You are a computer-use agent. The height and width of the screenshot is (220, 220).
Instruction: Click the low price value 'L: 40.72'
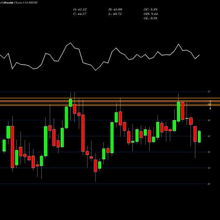(x=115, y=14)
